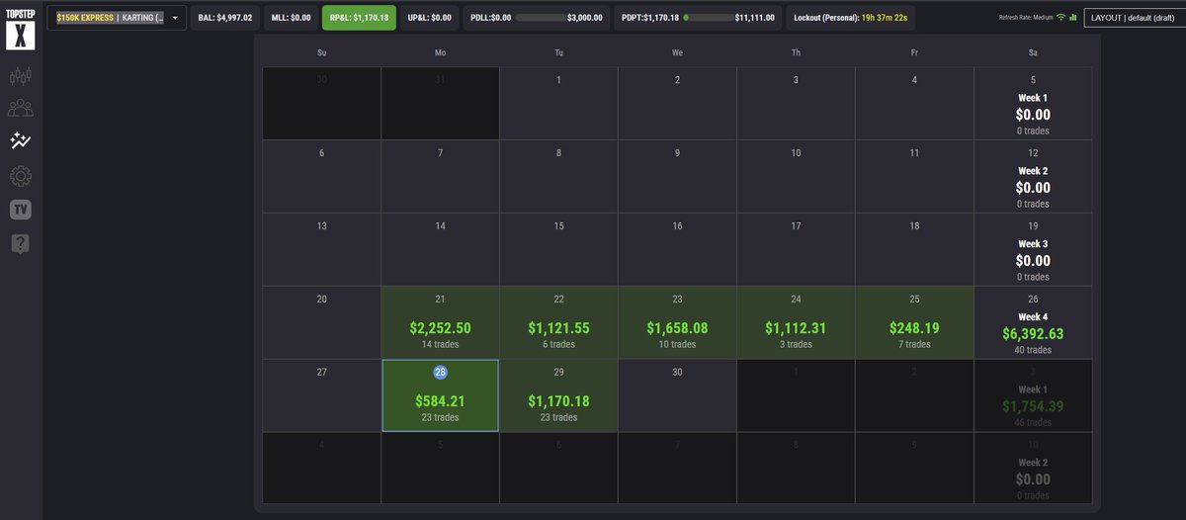This screenshot has width=1186, height=520.
Task: Click the UP&L: $0.00 indicator
Action: (x=429, y=18)
